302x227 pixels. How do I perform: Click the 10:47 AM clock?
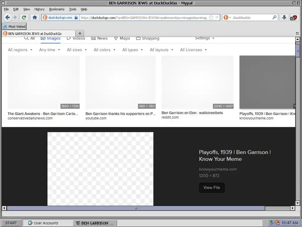click(x=290, y=223)
